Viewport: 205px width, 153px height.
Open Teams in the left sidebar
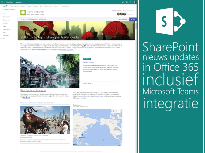4,32
